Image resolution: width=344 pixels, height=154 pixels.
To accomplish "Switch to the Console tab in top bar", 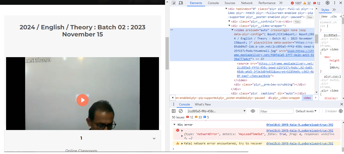I will coord(213,3).
